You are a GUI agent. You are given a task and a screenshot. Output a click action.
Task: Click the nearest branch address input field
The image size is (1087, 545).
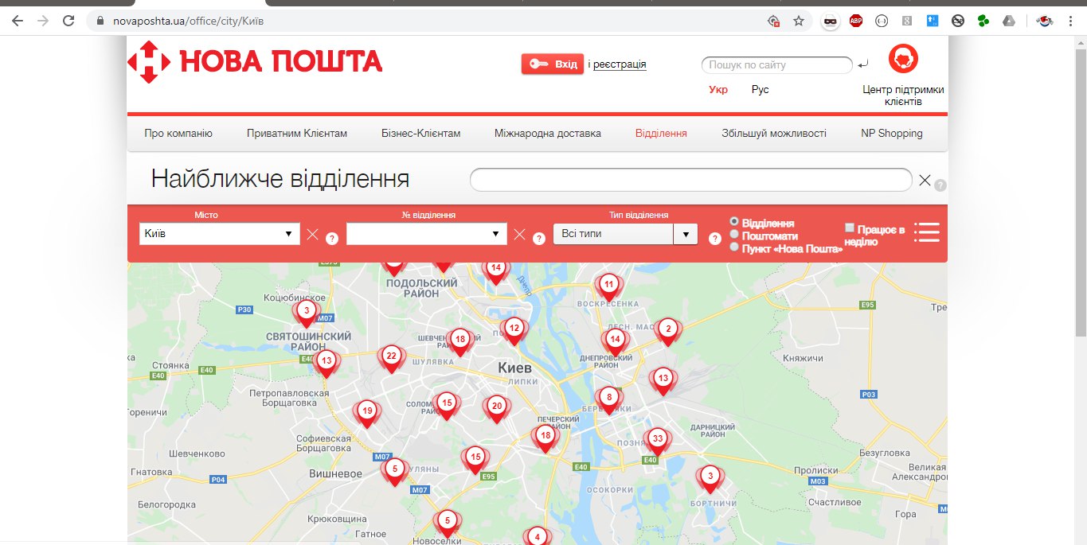click(x=690, y=180)
